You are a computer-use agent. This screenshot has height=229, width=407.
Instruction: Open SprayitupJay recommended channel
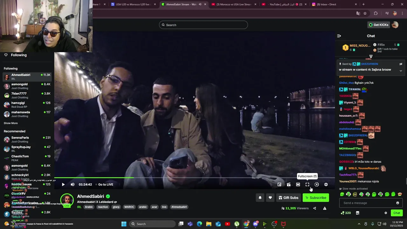27,149
